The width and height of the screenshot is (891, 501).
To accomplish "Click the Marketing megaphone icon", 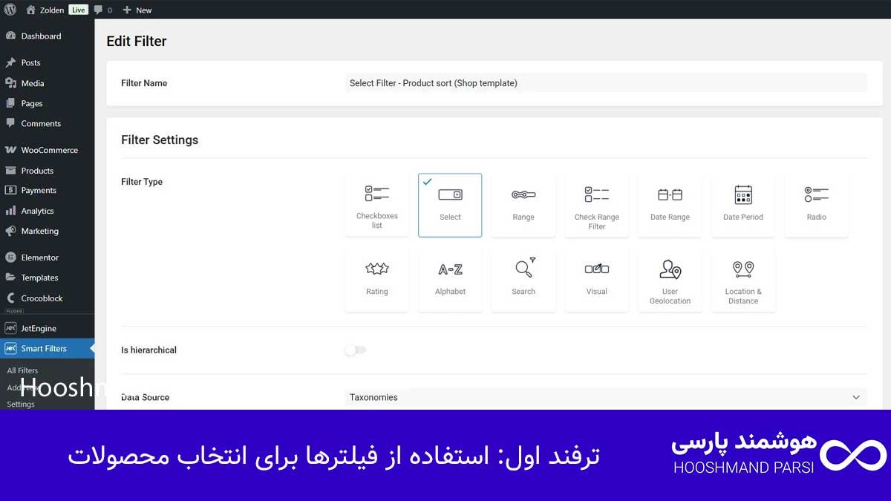I will pos(10,231).
